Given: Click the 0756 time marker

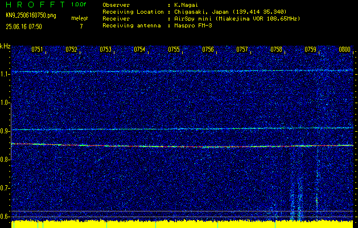Looking at the screenshot, I should (208, 50).
